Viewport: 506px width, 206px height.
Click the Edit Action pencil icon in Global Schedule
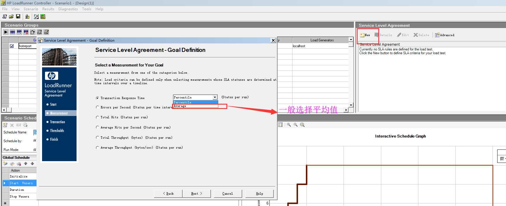[x=12, y=164]
